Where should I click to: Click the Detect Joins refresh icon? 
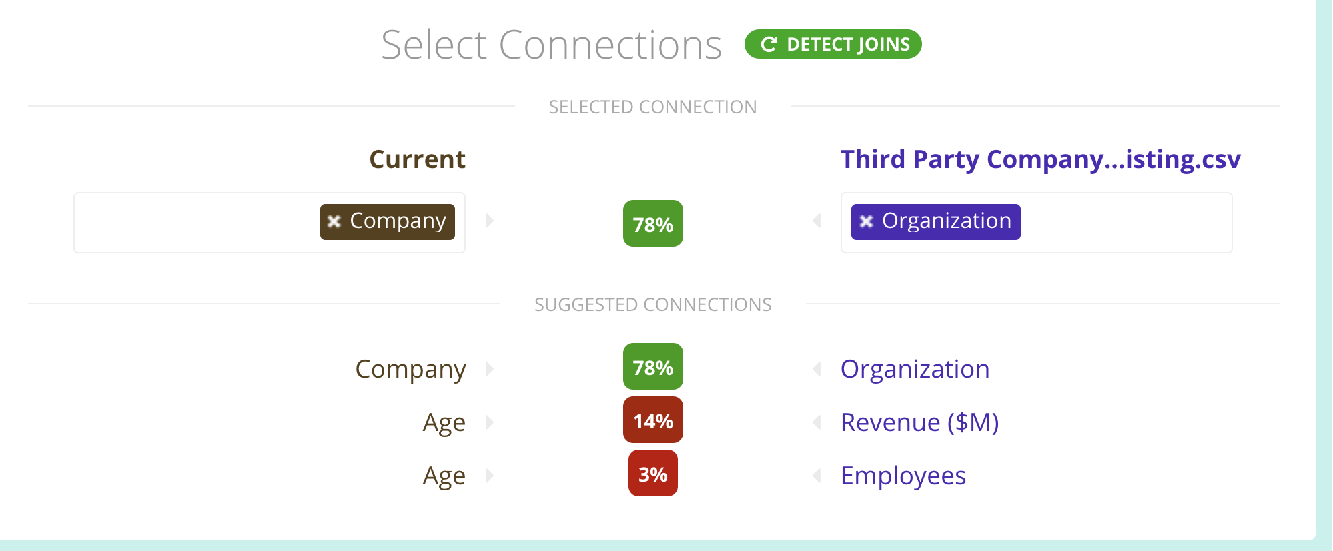pos(769,45)
